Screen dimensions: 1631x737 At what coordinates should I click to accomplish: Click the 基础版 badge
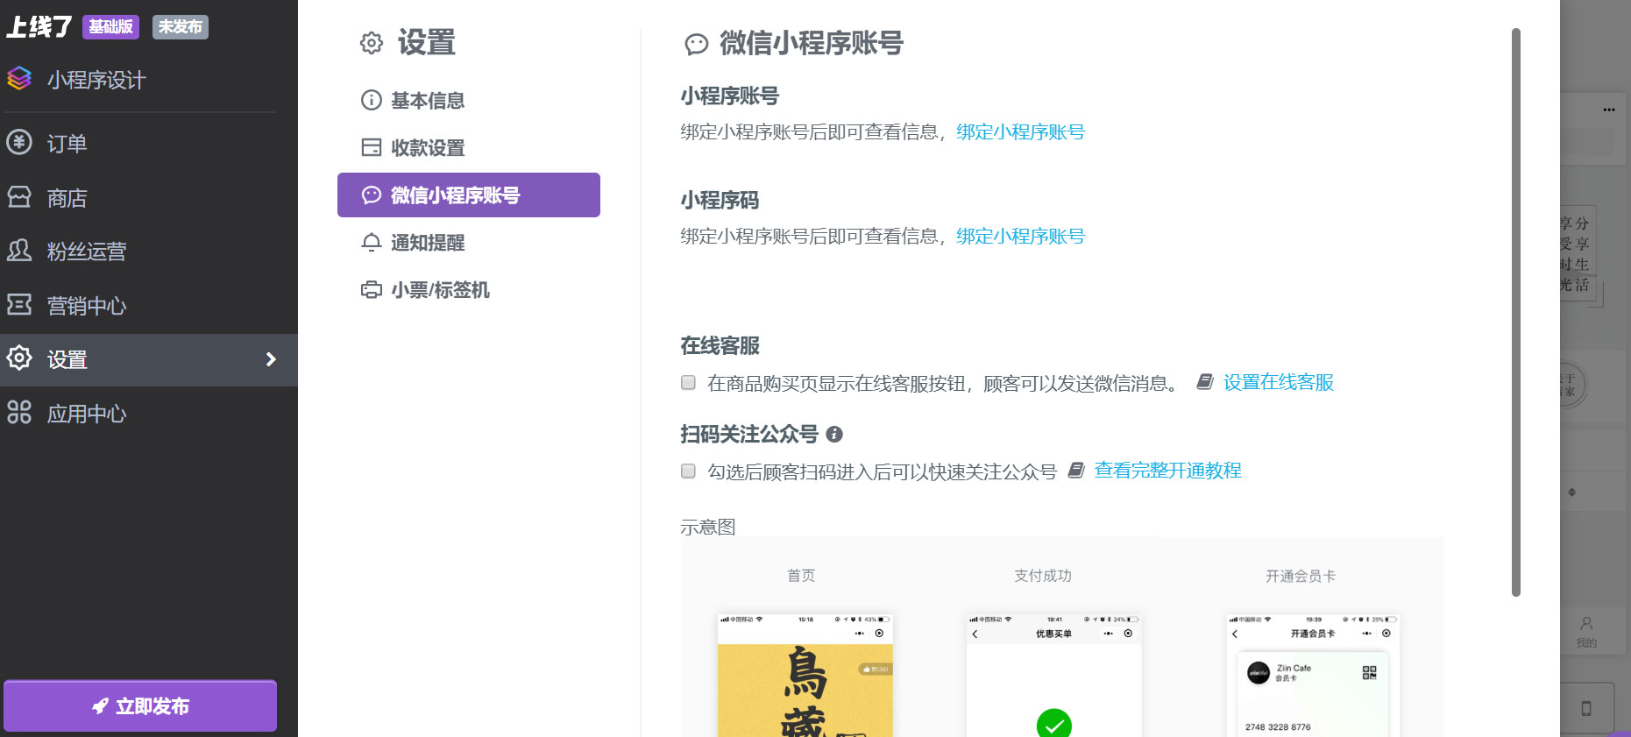coord(111,27)
